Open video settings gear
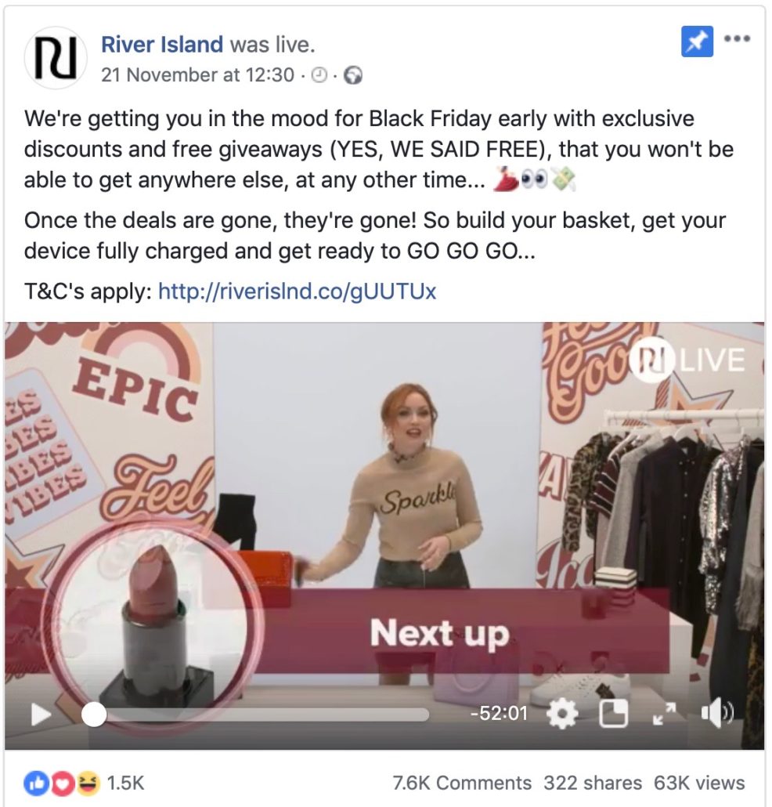The width and height of the screenshot is (772, 807). point(561,714)
